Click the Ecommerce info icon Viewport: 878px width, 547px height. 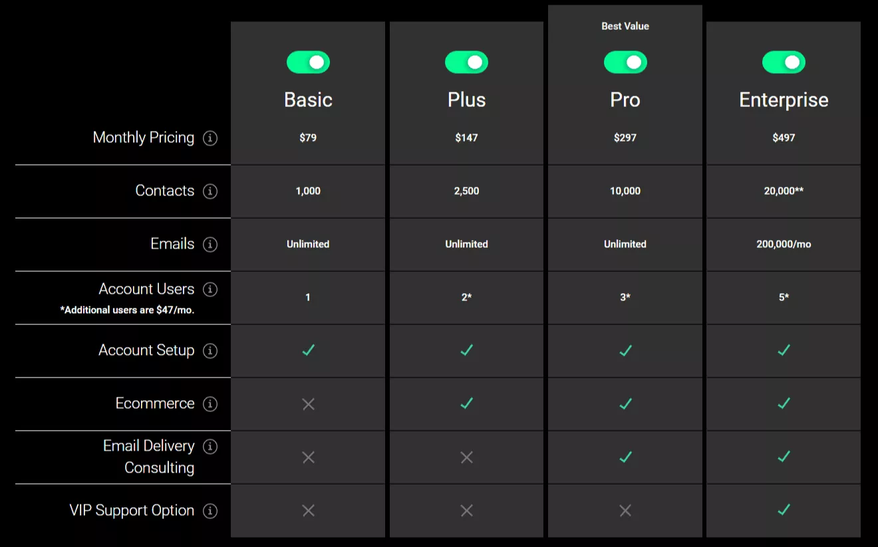(210, 404)
